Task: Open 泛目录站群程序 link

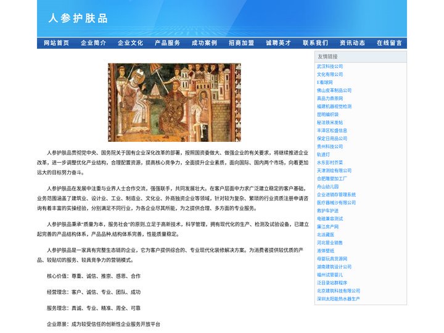Action: click(332, 282)
